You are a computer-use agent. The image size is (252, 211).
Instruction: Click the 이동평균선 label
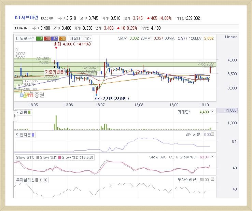[25, 39]
